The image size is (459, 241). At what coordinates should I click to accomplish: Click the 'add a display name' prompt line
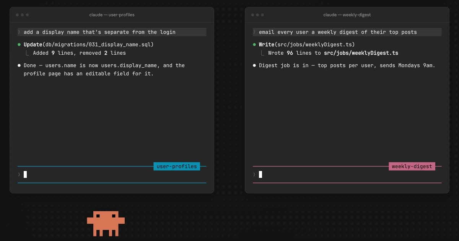coord(112,32)
